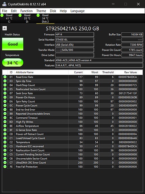Open the Function menu

point(26,11)
